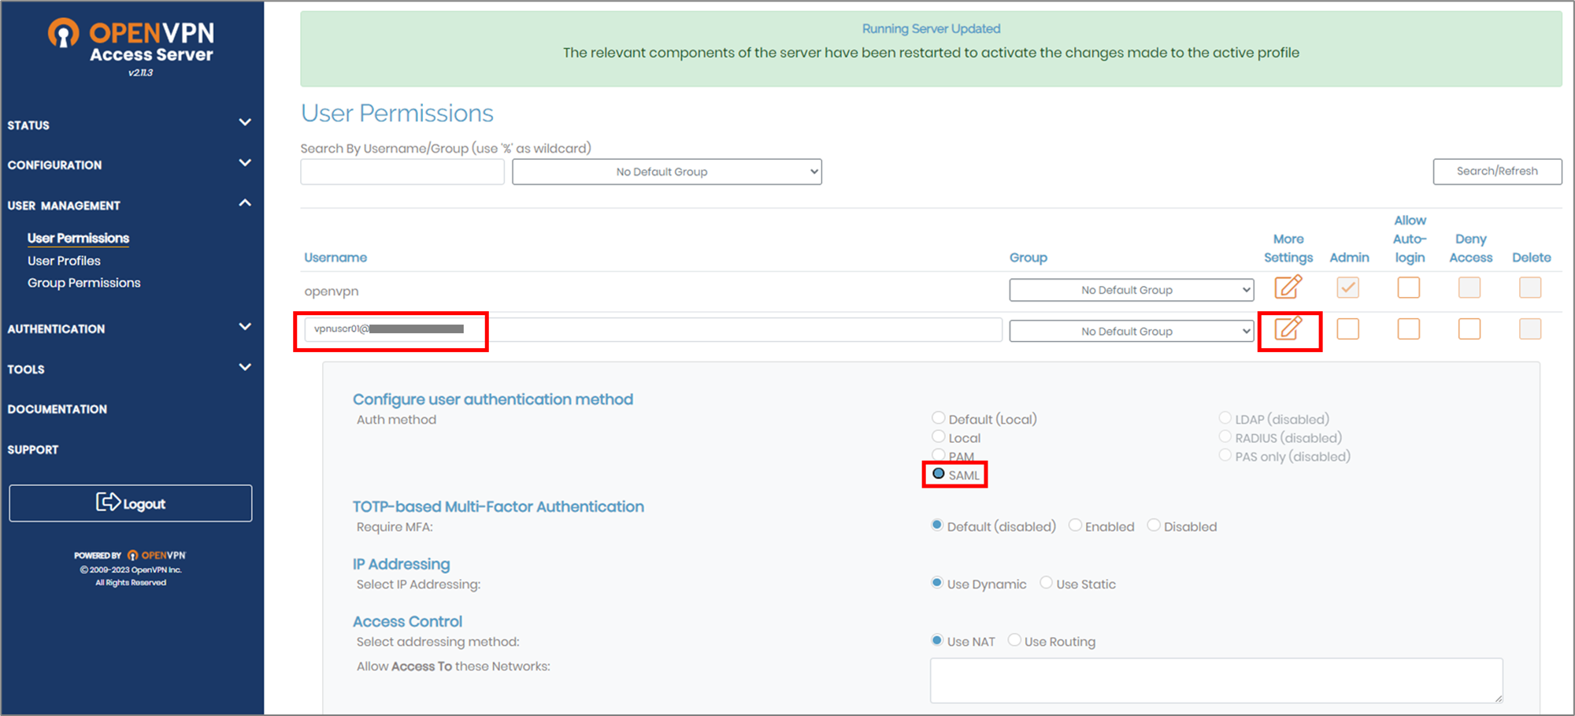Select Default (disabled) for Require MFA
The height and width of the screenshot is (716, 1575).
point(937,525)
